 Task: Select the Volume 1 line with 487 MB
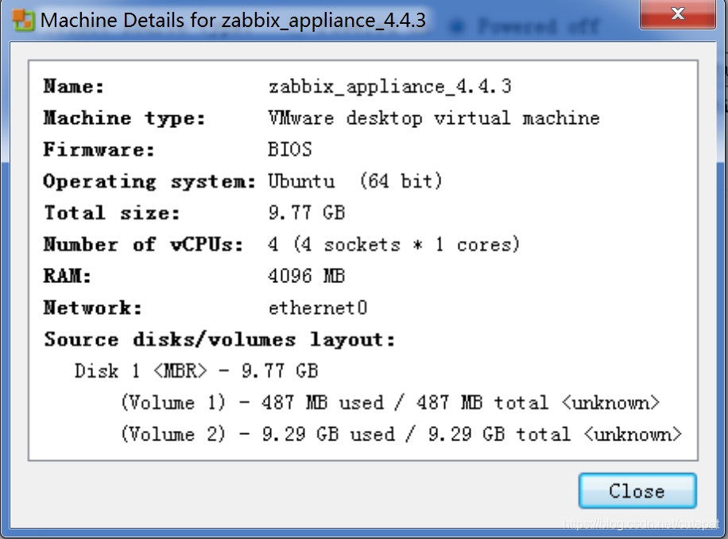click(x=390, y=402)
